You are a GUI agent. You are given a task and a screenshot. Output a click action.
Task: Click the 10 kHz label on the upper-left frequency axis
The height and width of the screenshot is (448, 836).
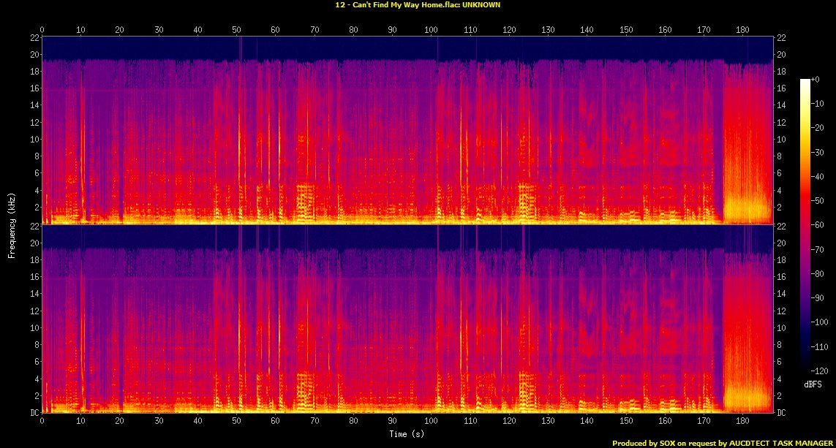tap(33, 139)
